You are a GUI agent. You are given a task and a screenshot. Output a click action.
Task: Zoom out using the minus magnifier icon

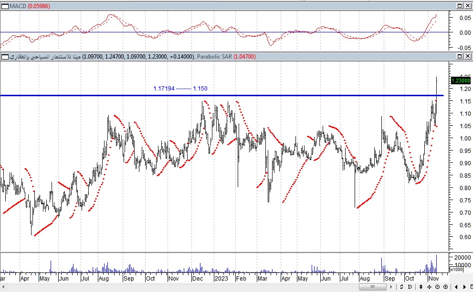pos(437,287)
